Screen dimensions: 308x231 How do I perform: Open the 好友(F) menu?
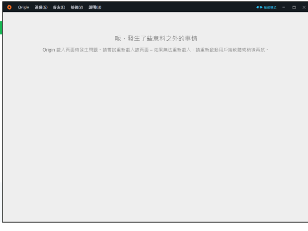click(59, 7)
